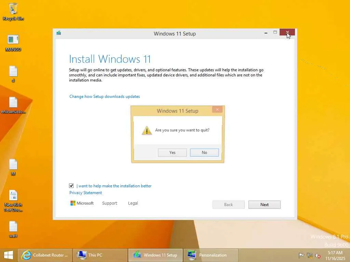Click the Microsoft logo in setup footer
The image size is (350, 262).
(82, 203)
